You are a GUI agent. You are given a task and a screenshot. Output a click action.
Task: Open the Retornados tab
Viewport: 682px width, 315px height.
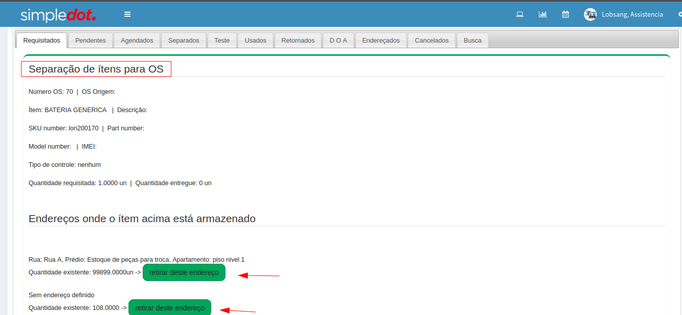tap(298, 41)
